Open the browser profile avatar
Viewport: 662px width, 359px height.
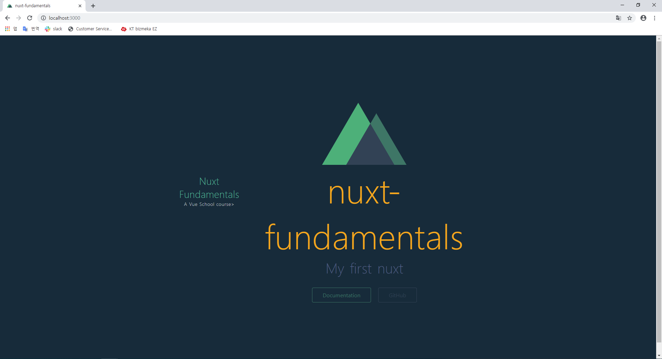coord(643,18)
